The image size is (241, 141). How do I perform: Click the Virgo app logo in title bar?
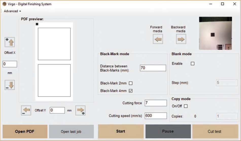coord(5,4)
